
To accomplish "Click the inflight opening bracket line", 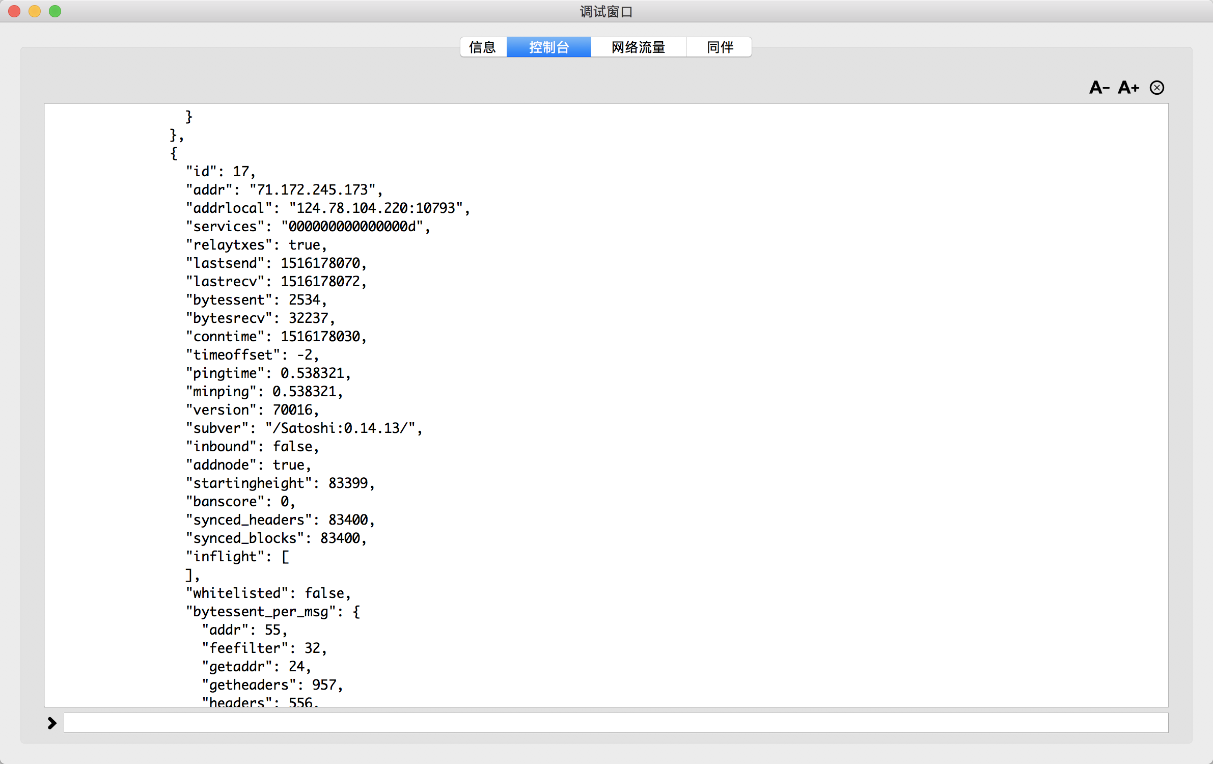I will [x=237, y=557].
